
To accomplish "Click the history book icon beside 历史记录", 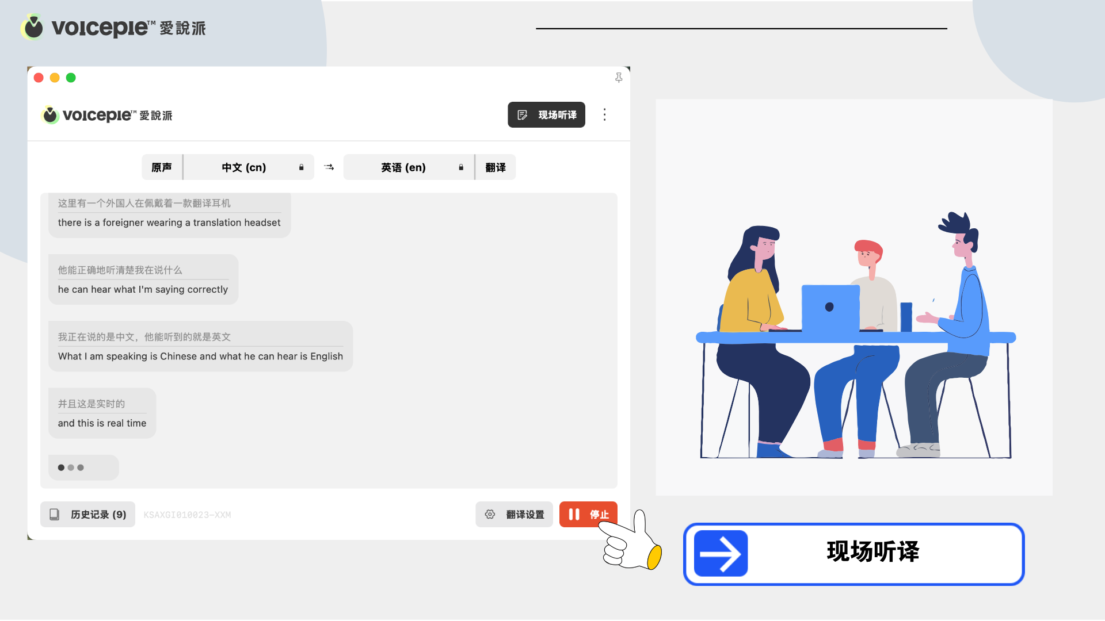I will click(x=55, y=514).
